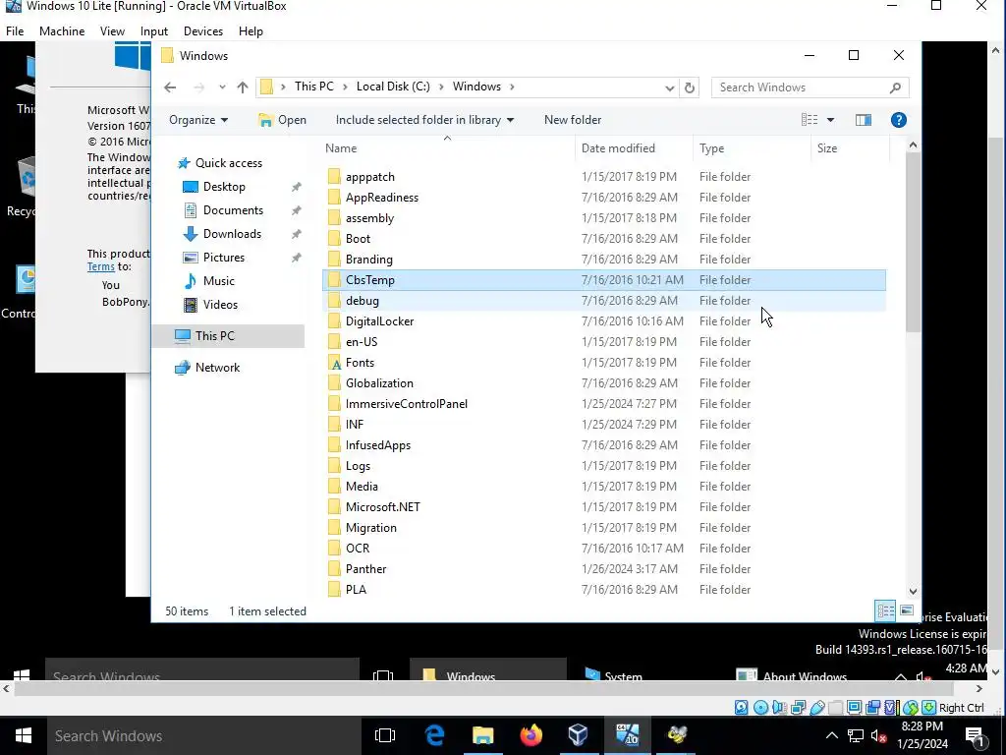This screenshot has height=755, width=1006.
Task: Select the DigitalLocker folder
Action: 604,321
